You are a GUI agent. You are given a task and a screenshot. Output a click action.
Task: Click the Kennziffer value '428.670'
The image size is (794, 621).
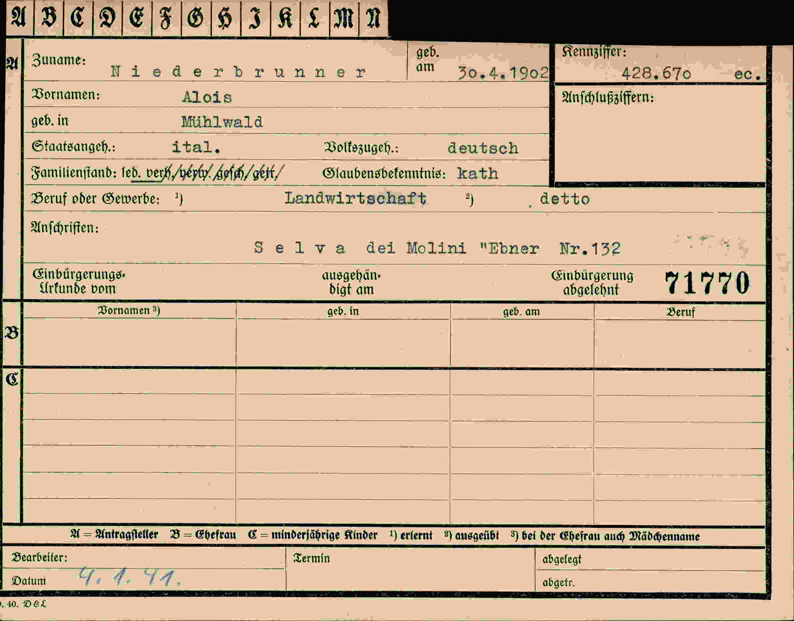(656, 74)
